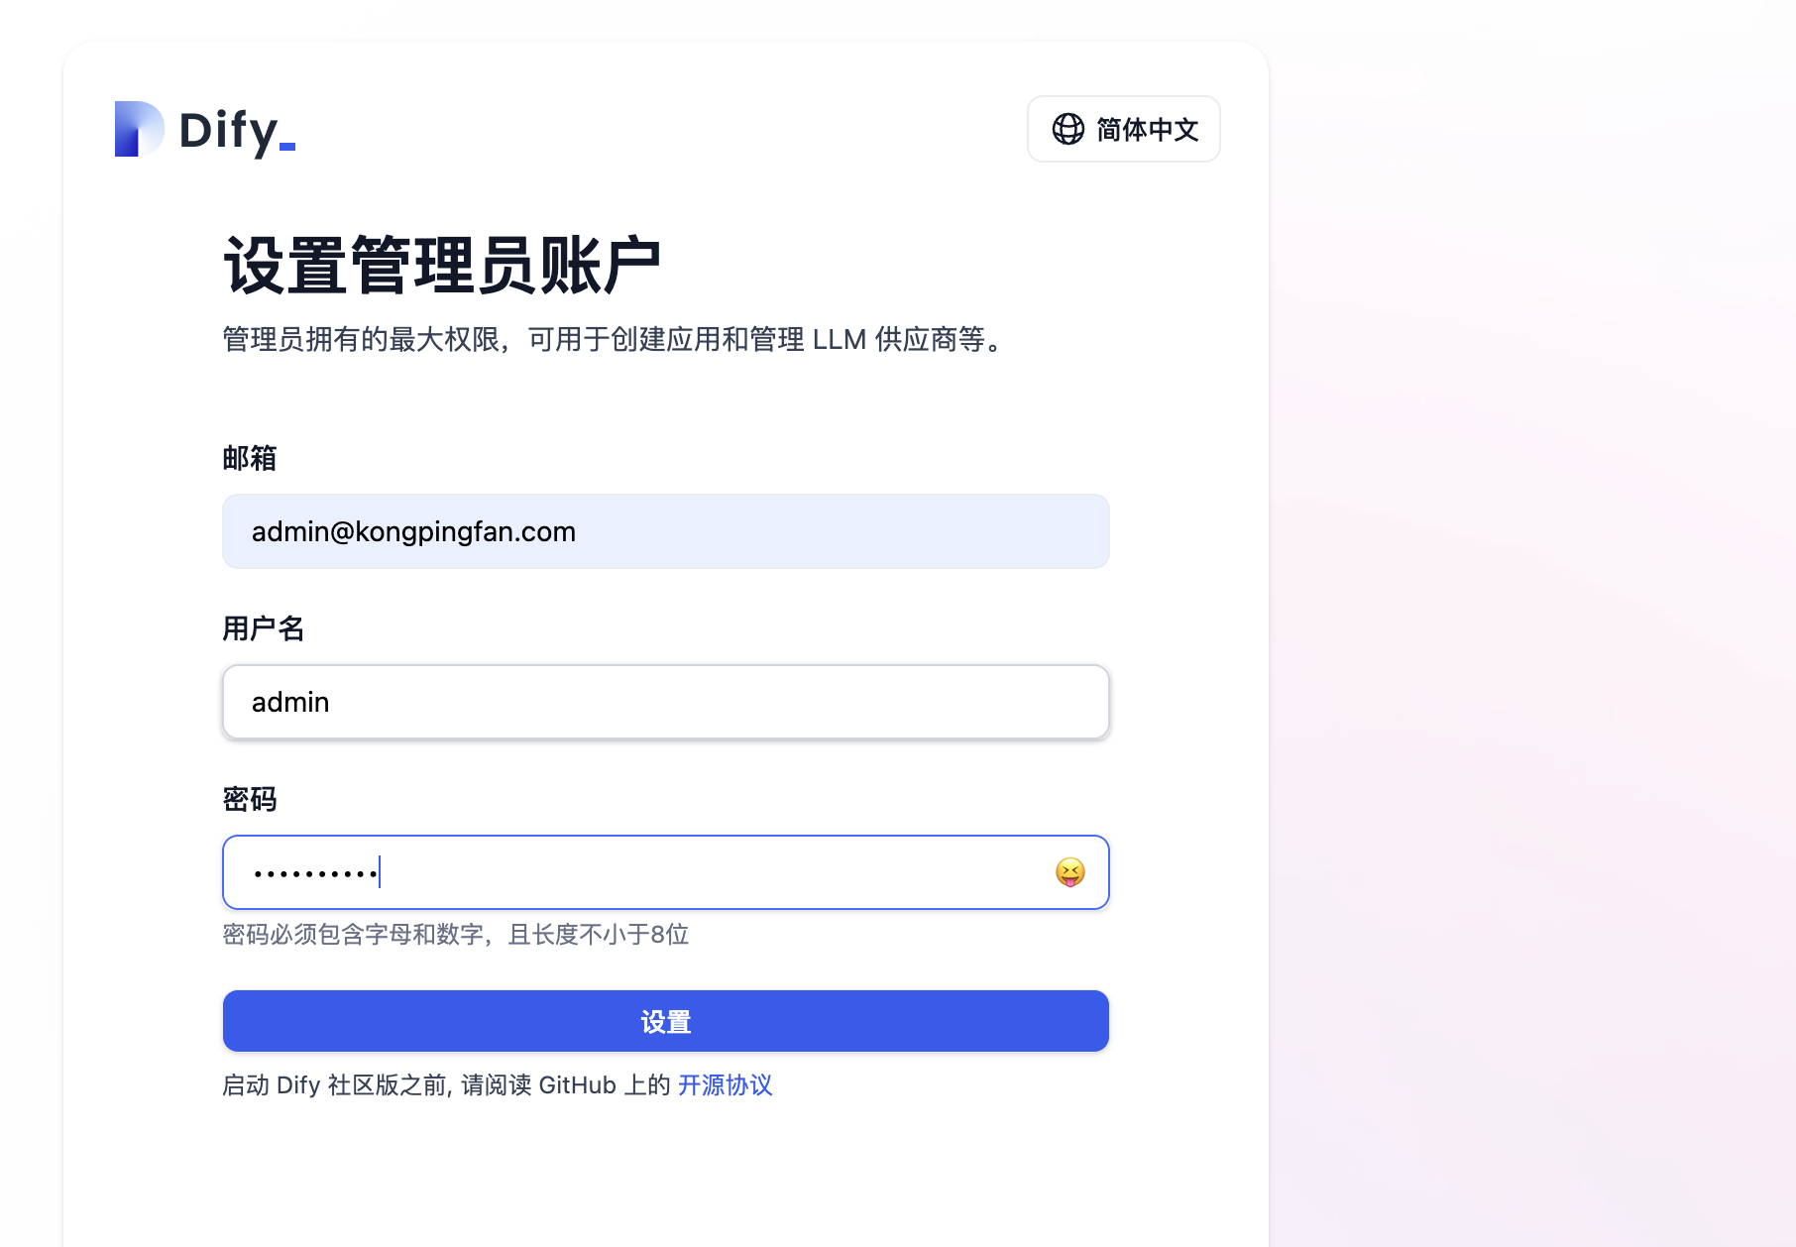Image resolution: width=1796 pixels, height=1247 pixels.
Task: Click the blue Dify logo icon
Action: pyautogui.click(x=139, y=129)
